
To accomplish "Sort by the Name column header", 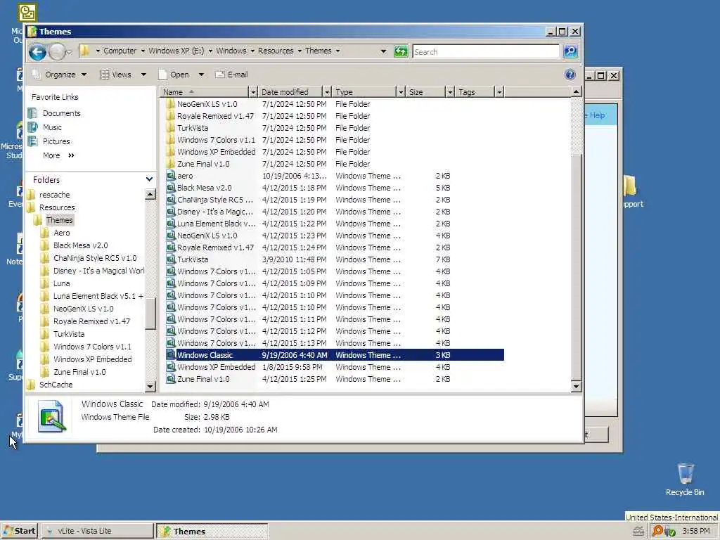I will pos(205,92).
